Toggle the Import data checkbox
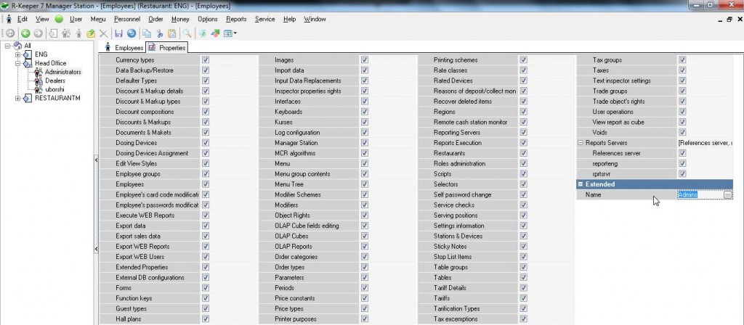Screen dimensions: 744x325 [365, 70]
